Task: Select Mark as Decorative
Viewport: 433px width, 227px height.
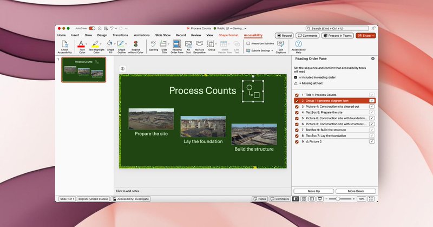Action: (199, 47)
